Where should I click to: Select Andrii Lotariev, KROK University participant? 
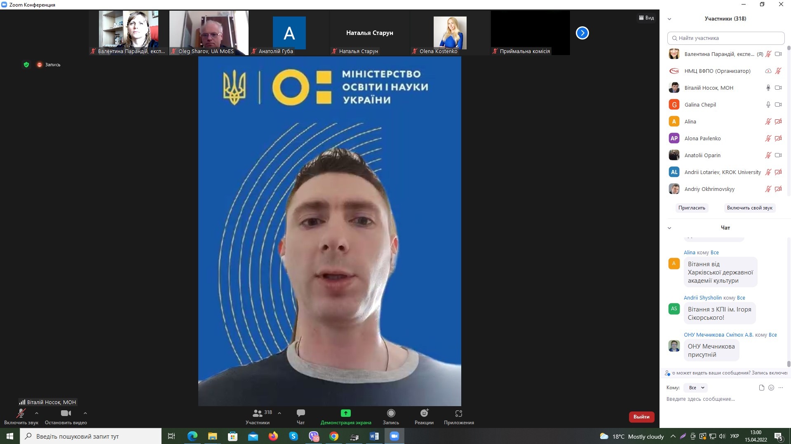(x=725, y=172)
